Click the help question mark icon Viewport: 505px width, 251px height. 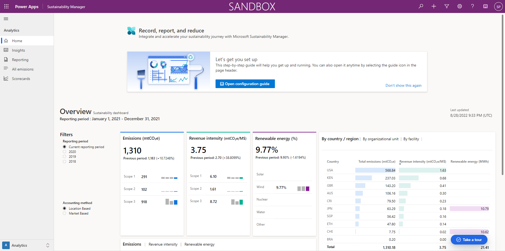pyautogui.click(x=473, y=6)
